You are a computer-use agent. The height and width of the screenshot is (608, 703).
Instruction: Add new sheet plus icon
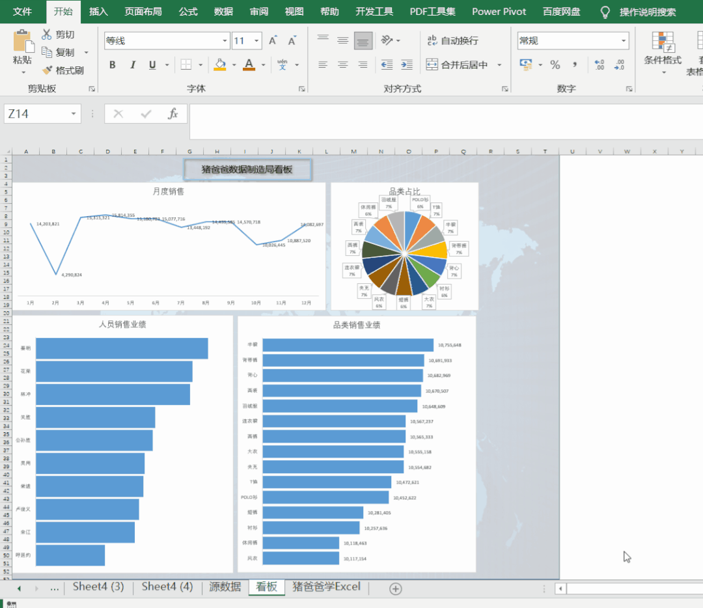coord(396,588)
